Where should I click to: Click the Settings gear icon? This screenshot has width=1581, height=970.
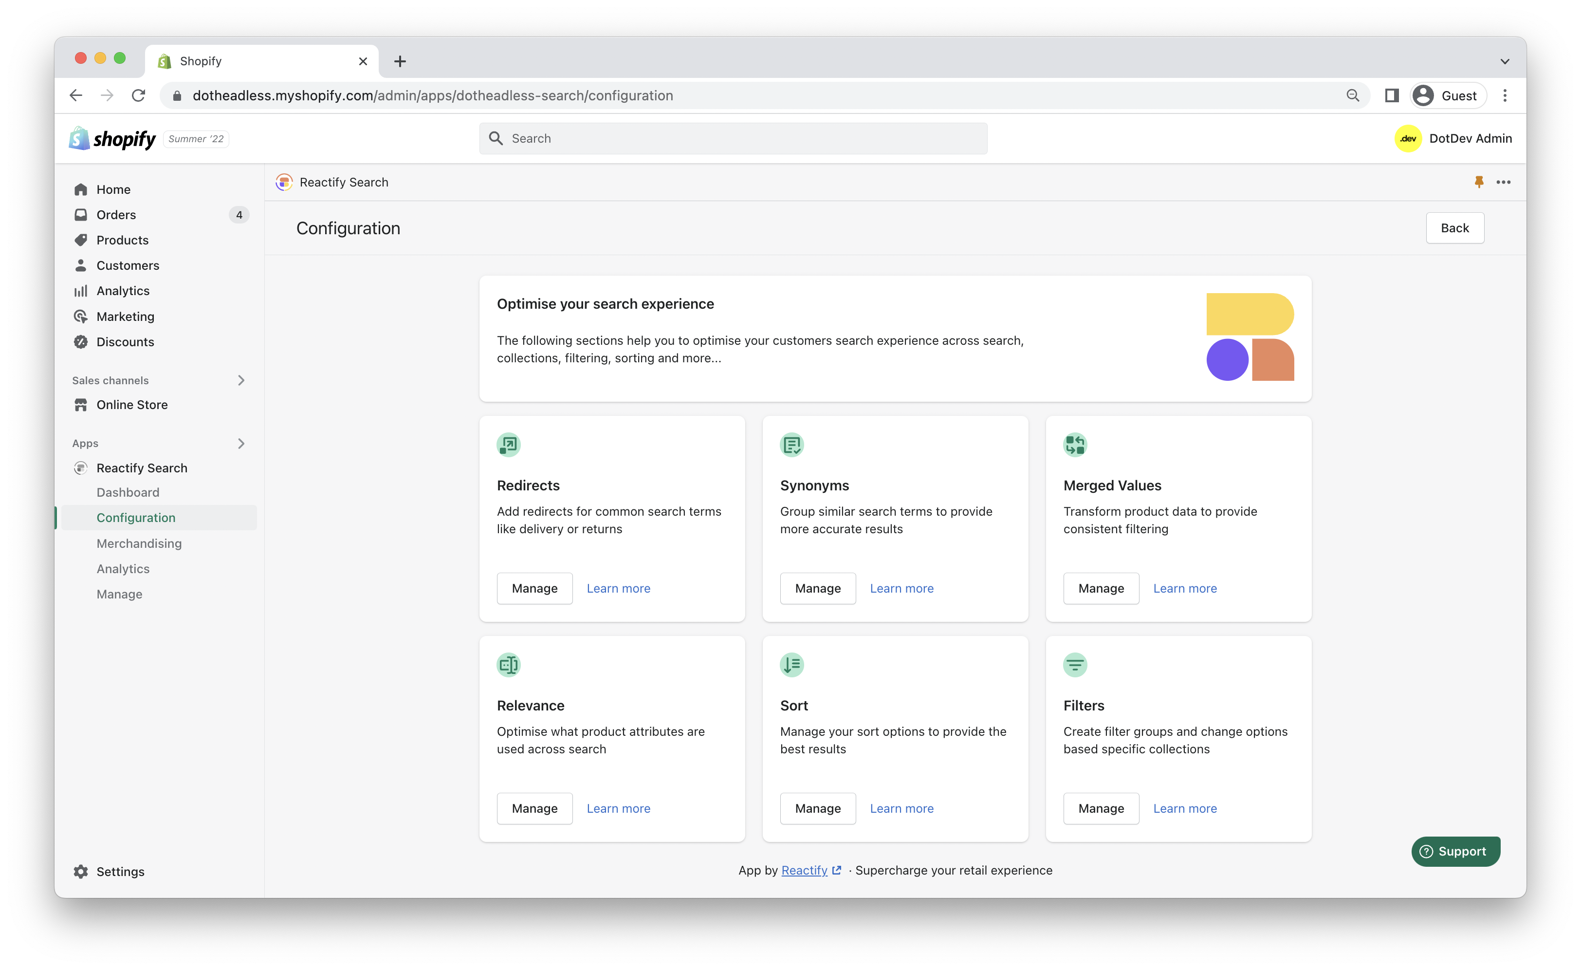pos(80,871)
